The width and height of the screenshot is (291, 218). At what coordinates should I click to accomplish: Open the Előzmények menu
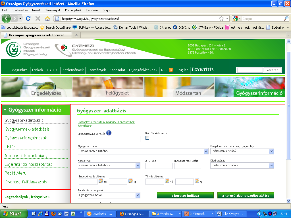point(53,10)
